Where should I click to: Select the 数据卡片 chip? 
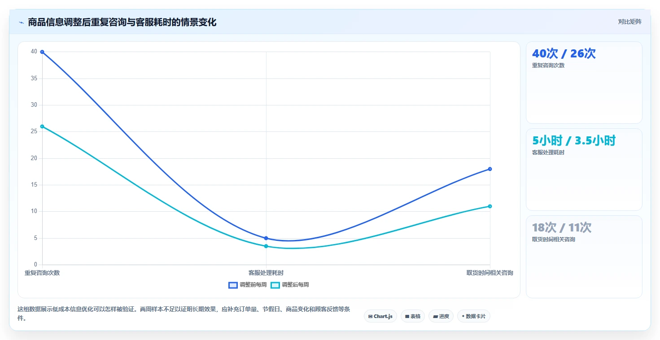(473, 316)
